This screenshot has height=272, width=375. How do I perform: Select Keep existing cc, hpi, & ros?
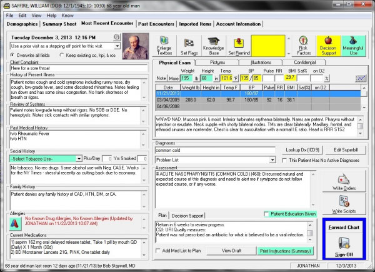pyautogui.click(x=87, y=55)
